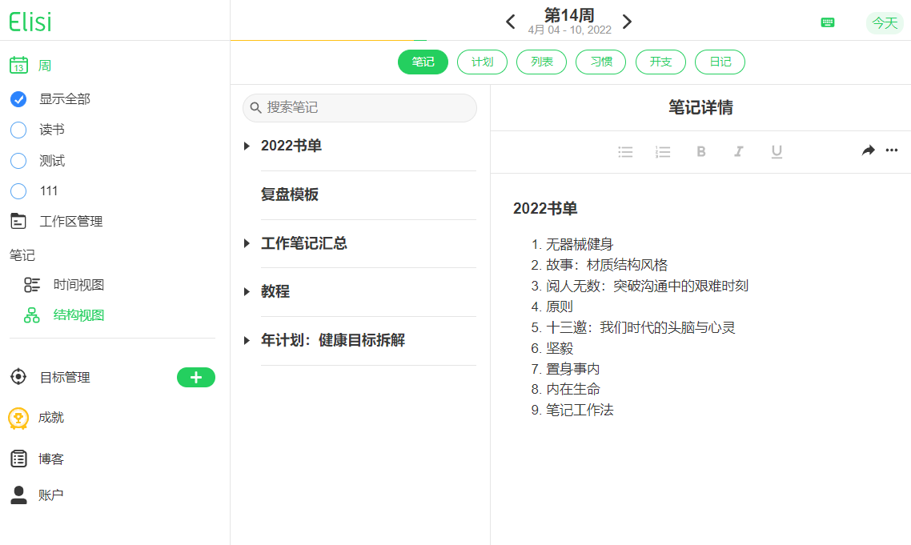The image size is (911, 545).
Task: Open the 日记 tab
Action: (x=720, y=62)
